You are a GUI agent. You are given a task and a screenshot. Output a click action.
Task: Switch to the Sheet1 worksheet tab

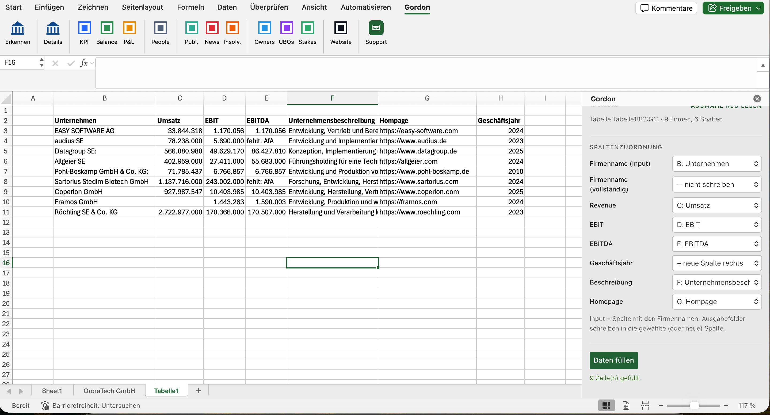click(x=52, y=391)
